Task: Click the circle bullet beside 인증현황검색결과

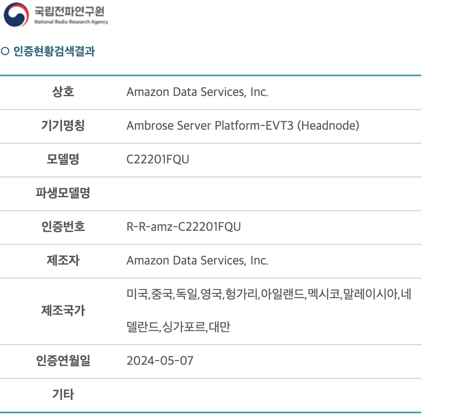Action: tap(5, 51)
